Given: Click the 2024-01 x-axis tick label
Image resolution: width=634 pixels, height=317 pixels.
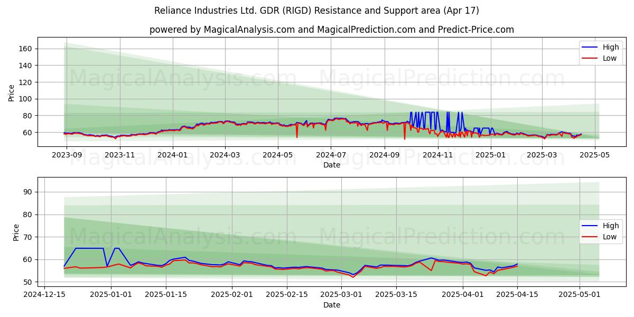Looking at the screenshot, I should (172, 155).
